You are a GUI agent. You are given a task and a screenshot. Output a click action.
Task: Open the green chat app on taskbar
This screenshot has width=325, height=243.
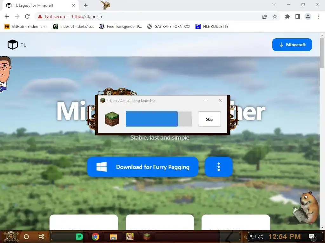click(79, 237)
